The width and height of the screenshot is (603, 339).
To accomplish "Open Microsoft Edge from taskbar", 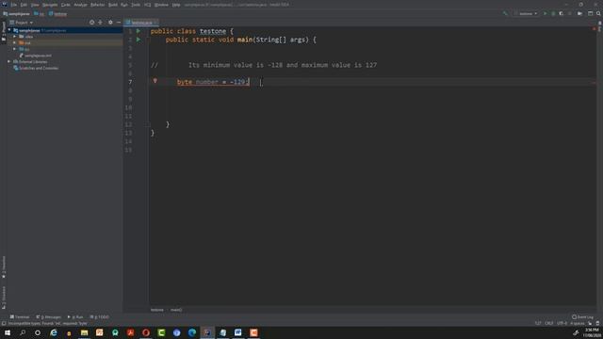I will [x=192, y=332].
